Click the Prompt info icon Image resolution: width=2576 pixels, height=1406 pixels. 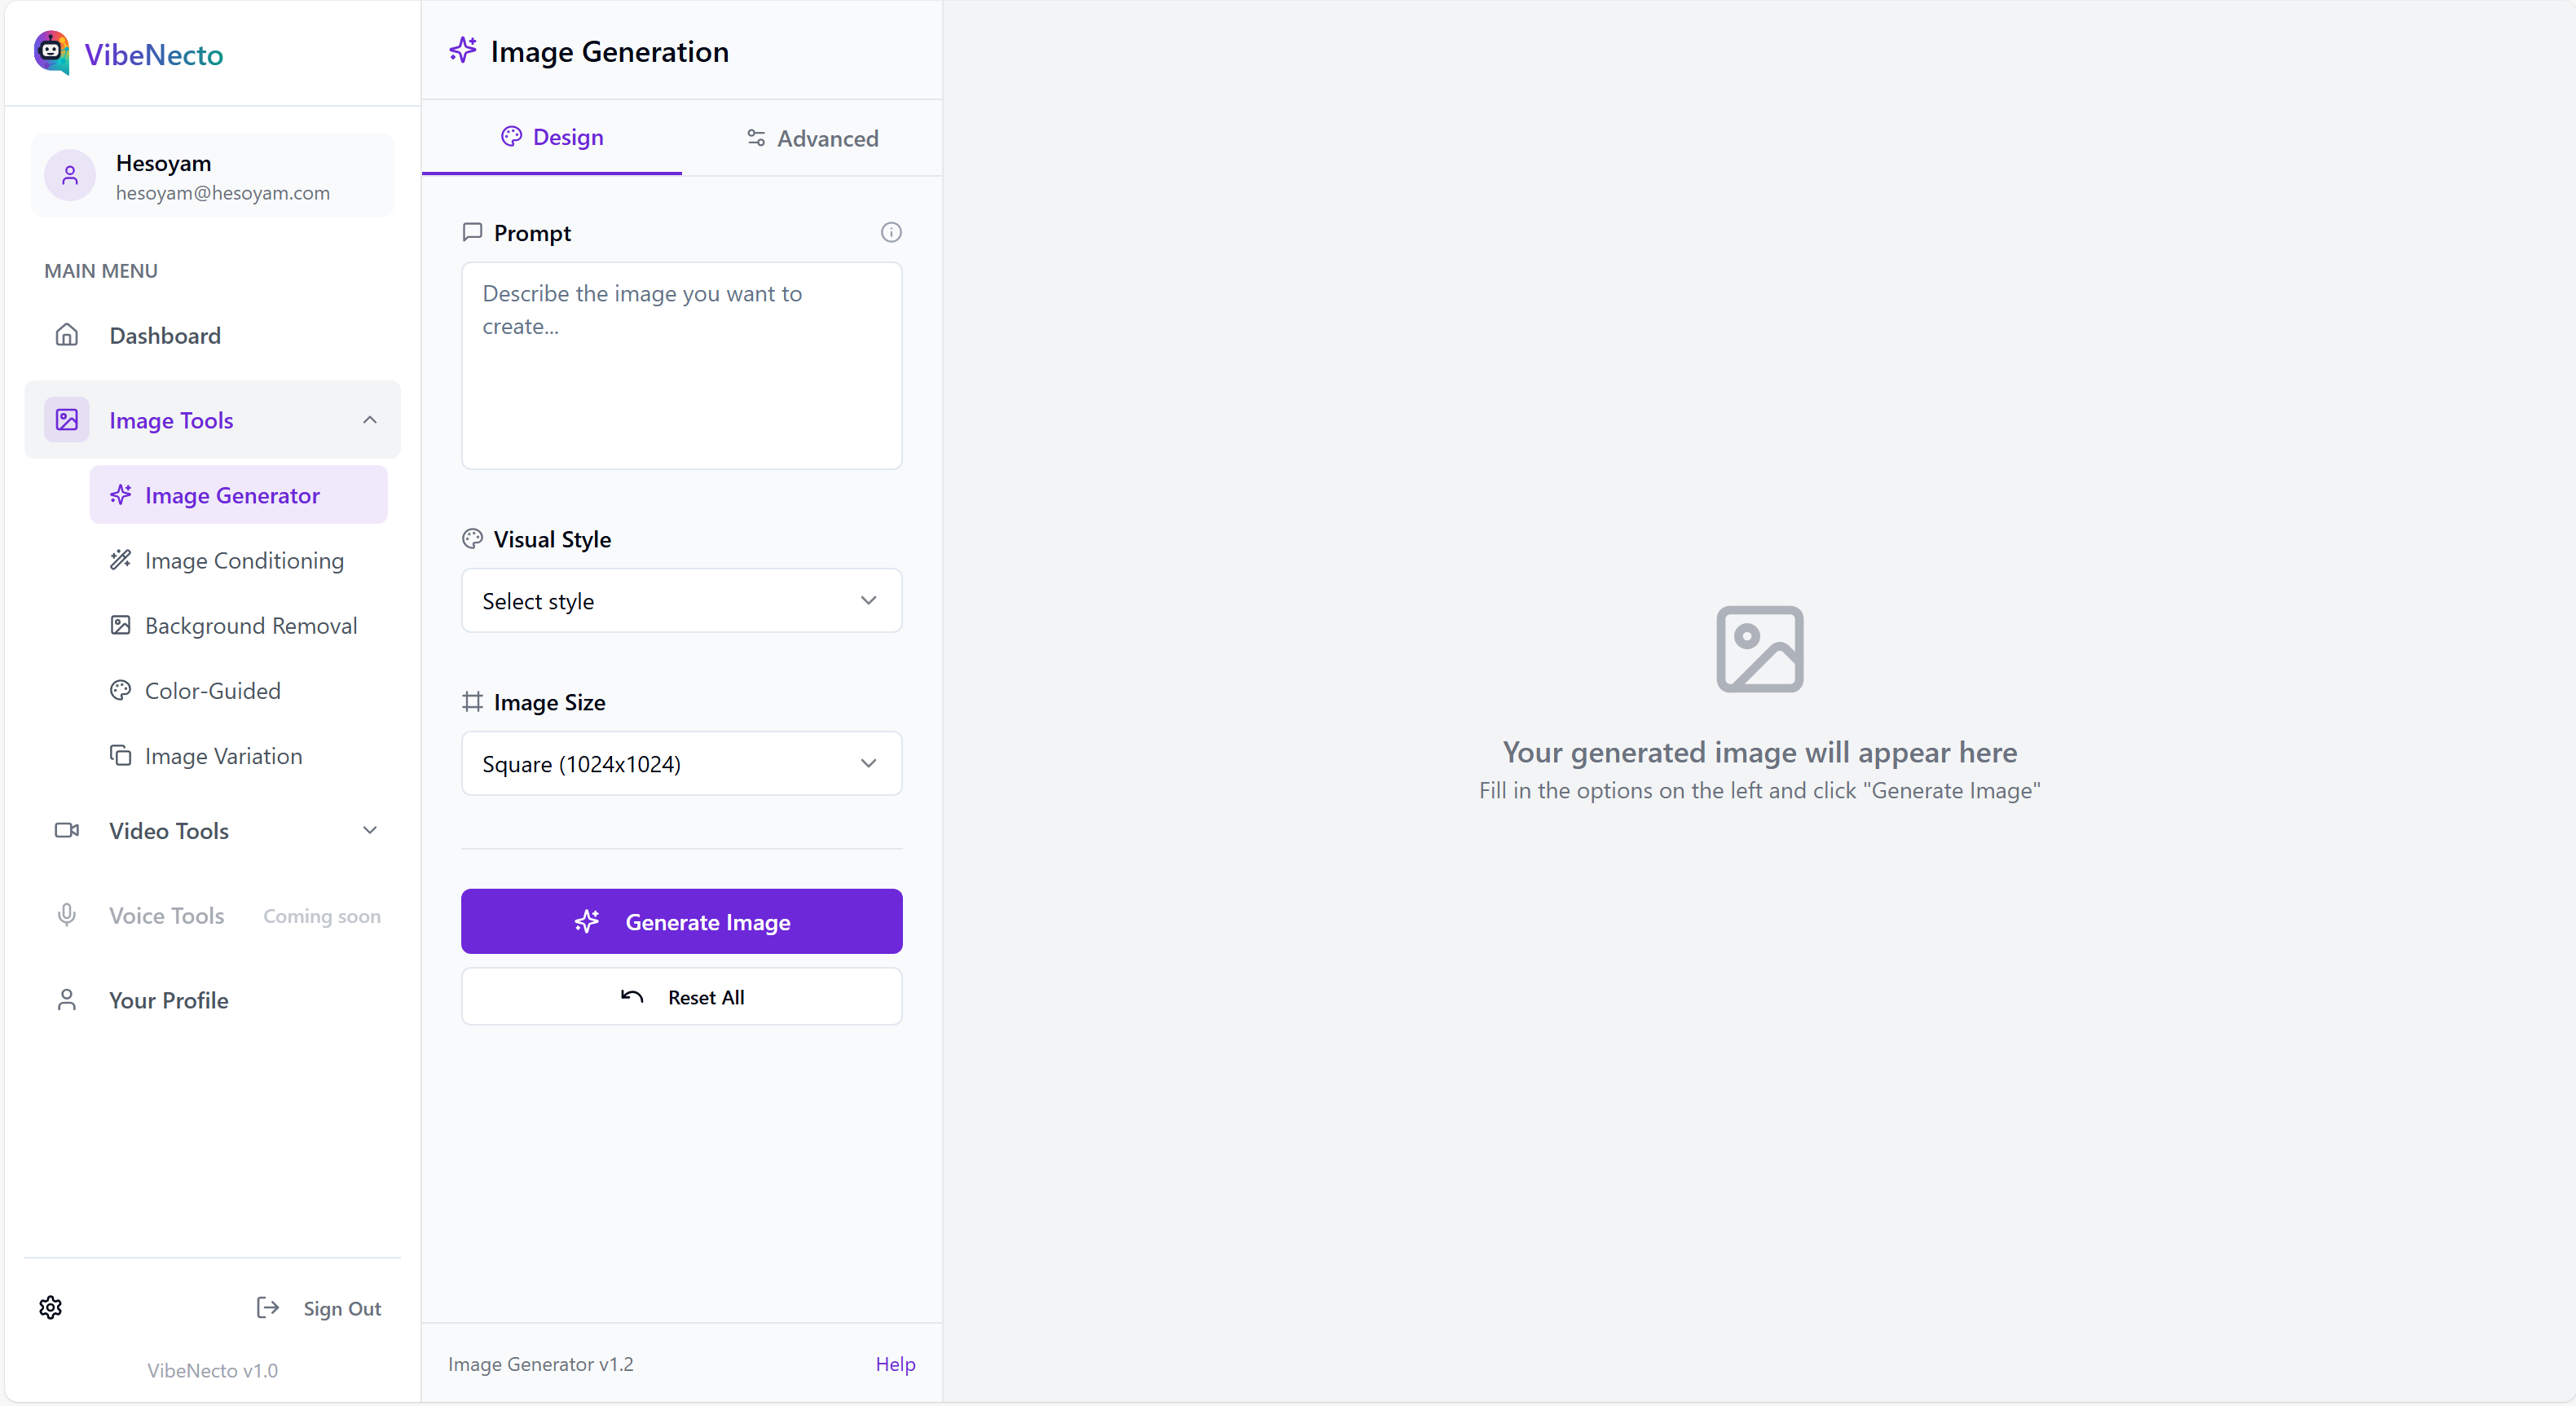coord(890,233)
